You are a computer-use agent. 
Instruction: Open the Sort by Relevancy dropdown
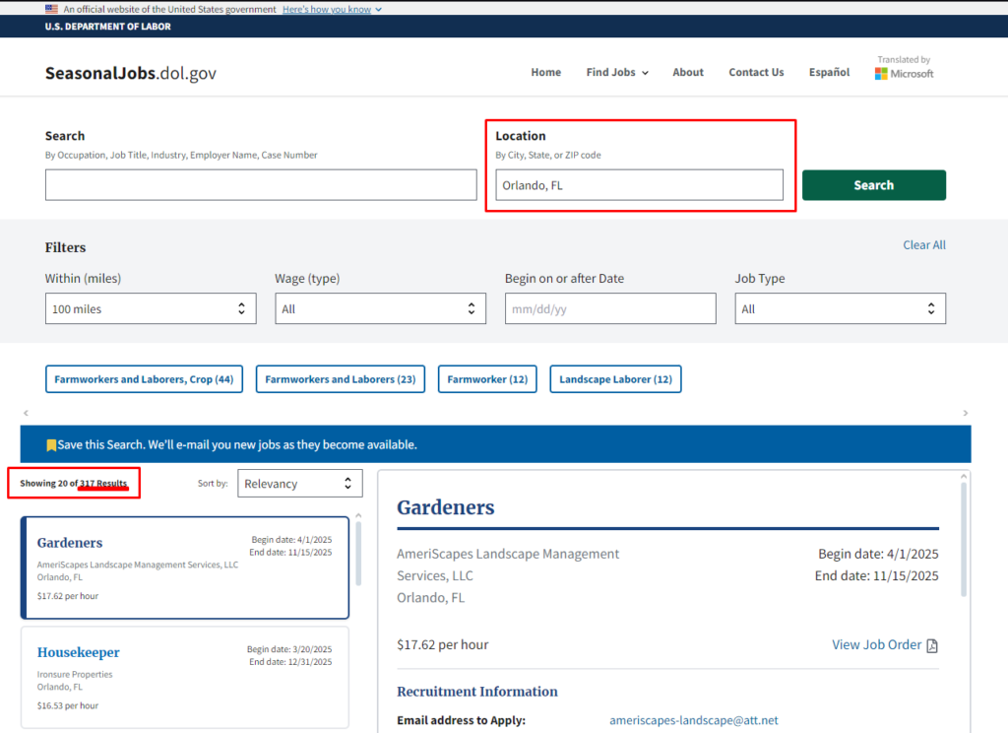point(299,484)
